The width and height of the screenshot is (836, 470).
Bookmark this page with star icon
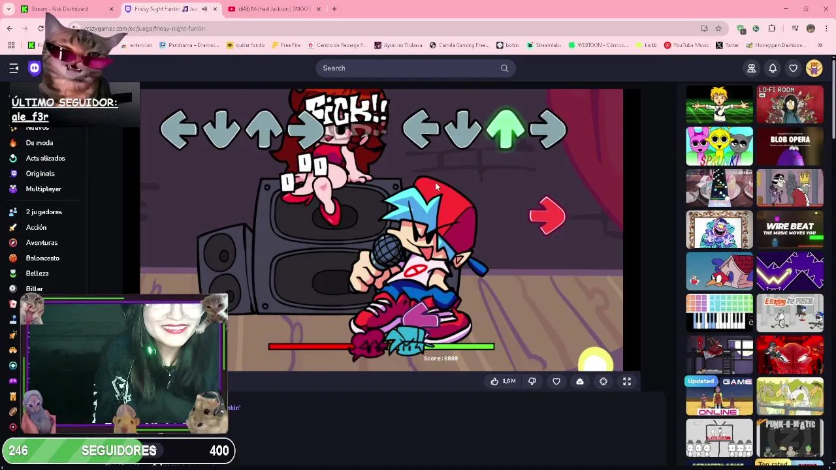pos(718,29)
